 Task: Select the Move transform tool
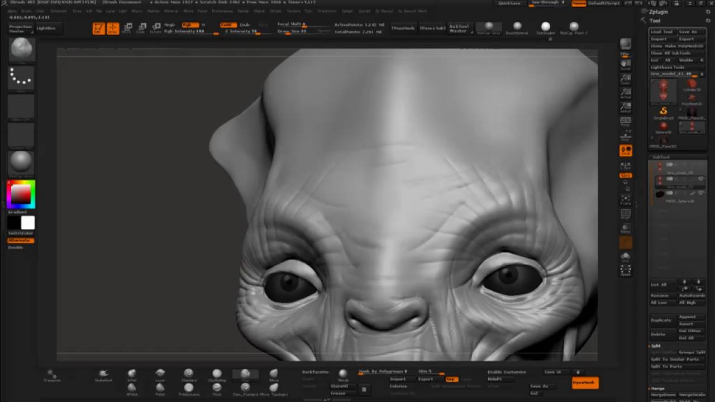(127, 28)
